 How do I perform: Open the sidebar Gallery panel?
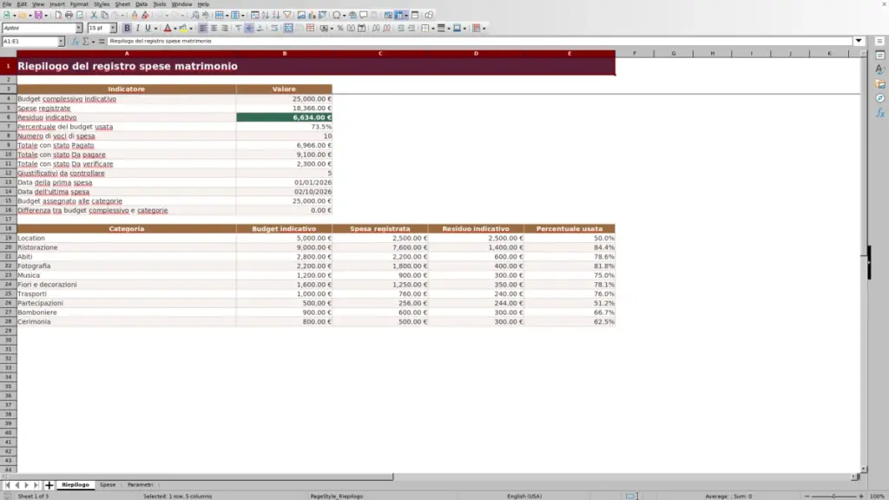click(880, 84)
